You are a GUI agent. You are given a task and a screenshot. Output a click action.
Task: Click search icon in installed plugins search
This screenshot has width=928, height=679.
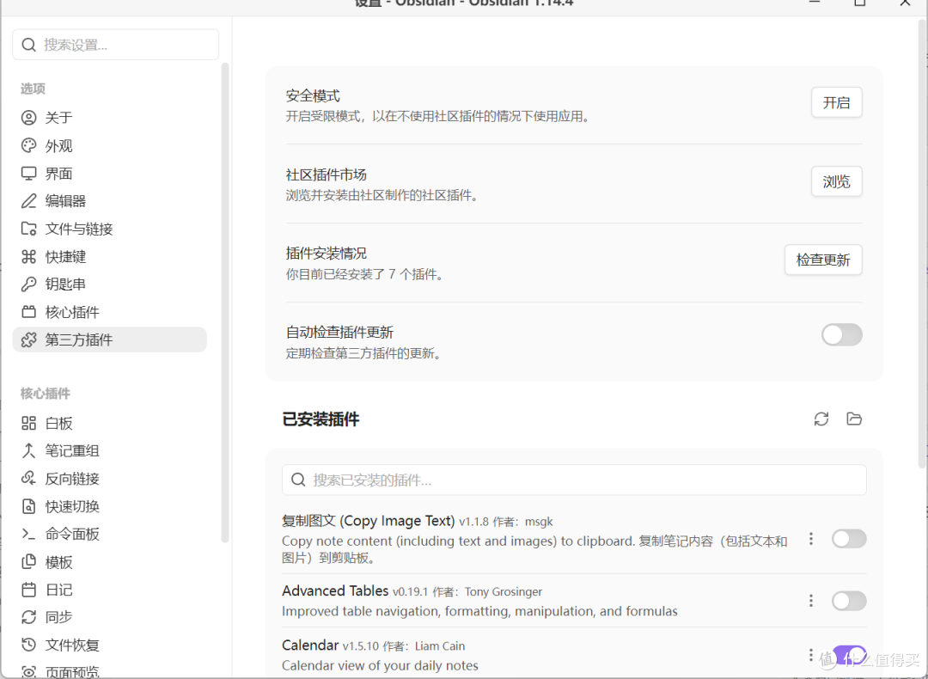298,480
